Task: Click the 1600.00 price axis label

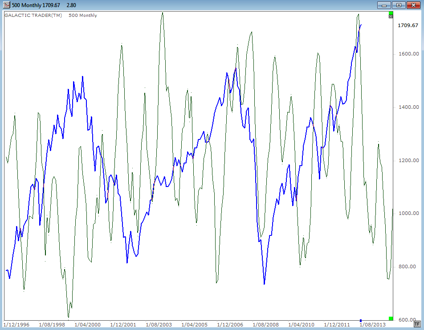Action: point(408,54)
